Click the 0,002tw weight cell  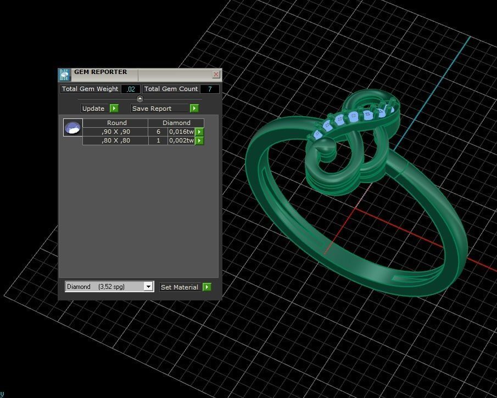pos(181,140)
